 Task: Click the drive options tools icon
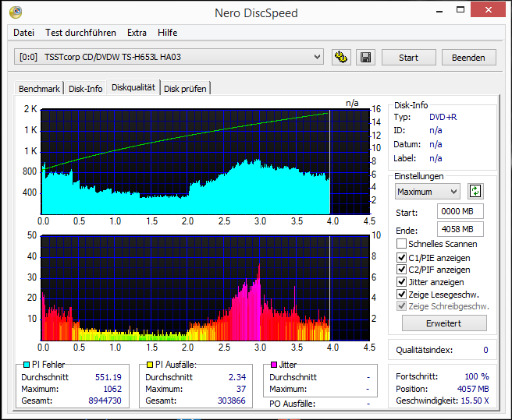341,58
